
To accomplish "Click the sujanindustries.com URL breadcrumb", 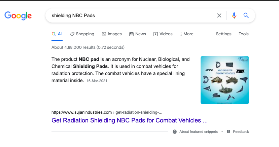I will pyautogui.click(x=81, y=112).
